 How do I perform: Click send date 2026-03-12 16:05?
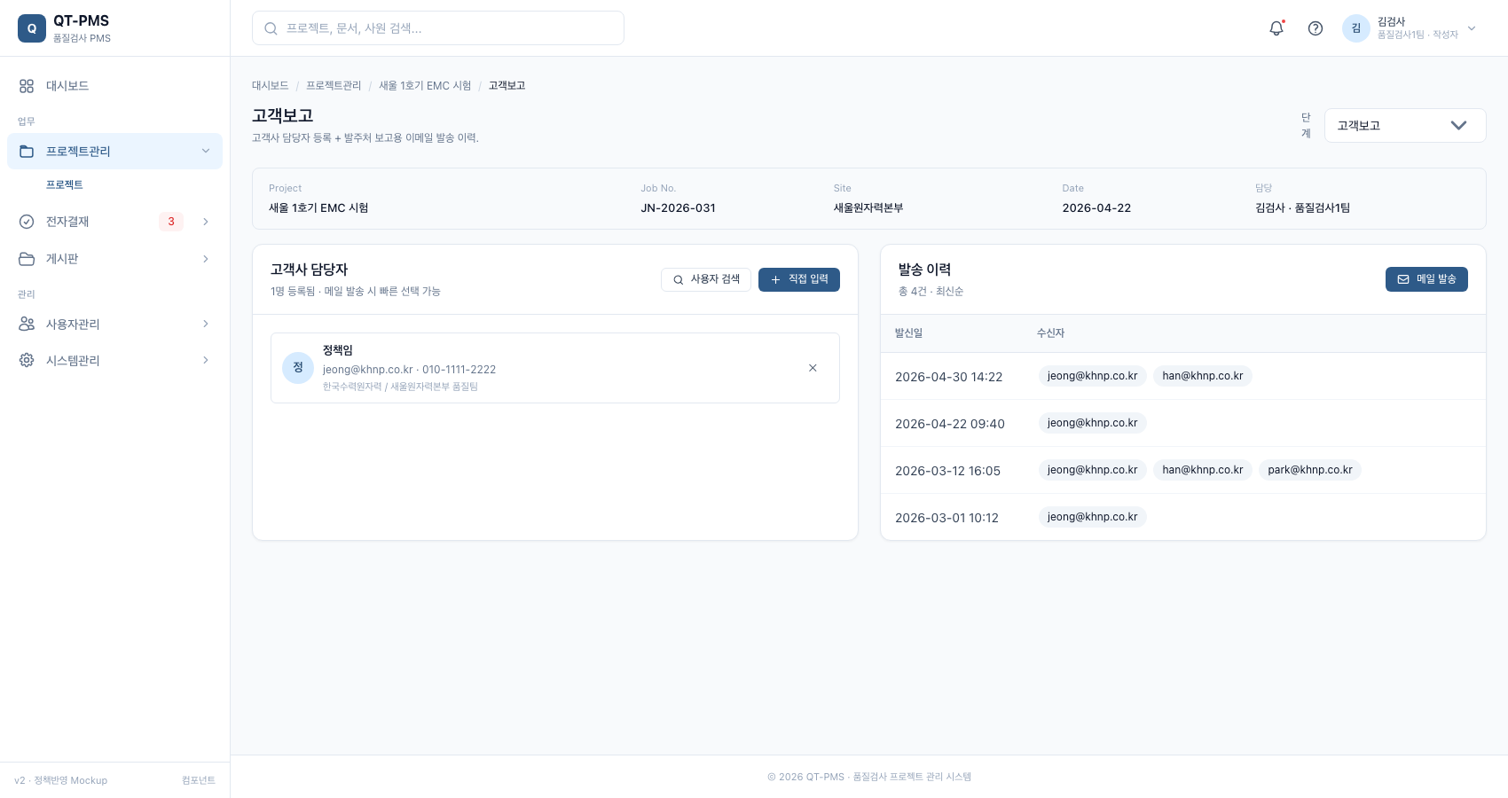coord(948,471)
